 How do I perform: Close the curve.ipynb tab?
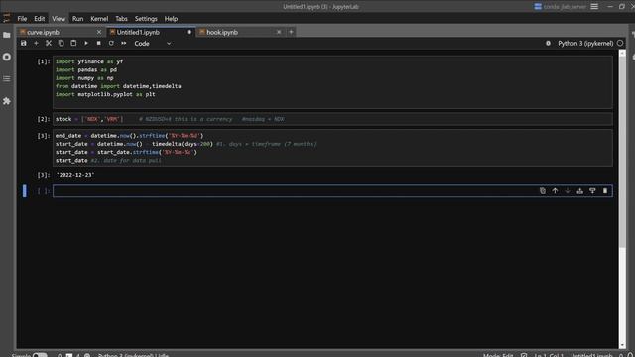(x=99, y=32)
